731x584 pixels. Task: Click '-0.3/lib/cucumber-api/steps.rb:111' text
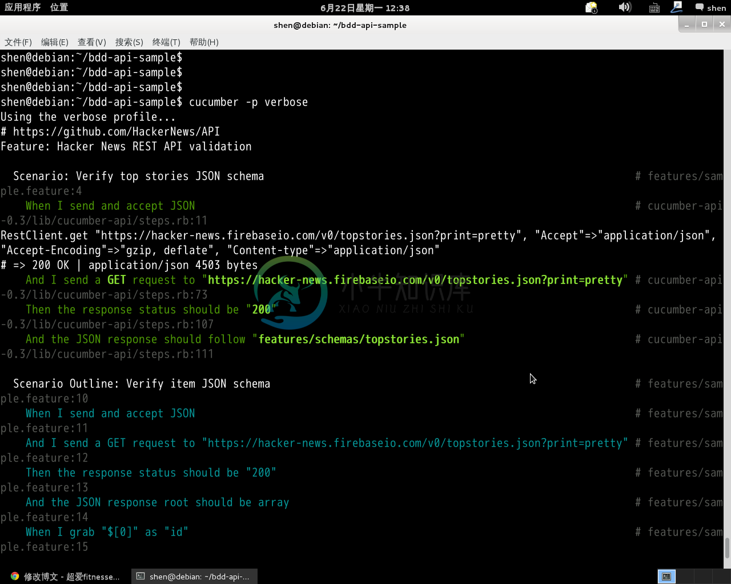point(107,354)
